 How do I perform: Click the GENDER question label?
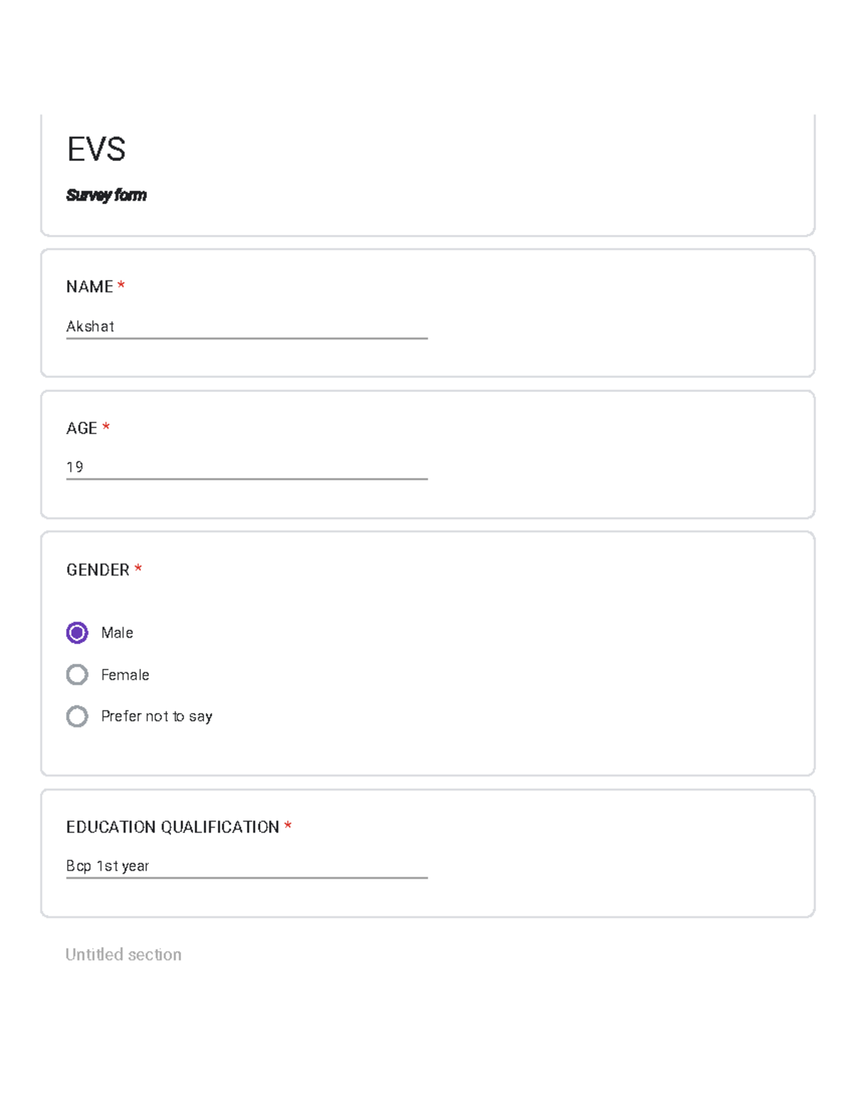pyautogui.click(x=97, y=570)
